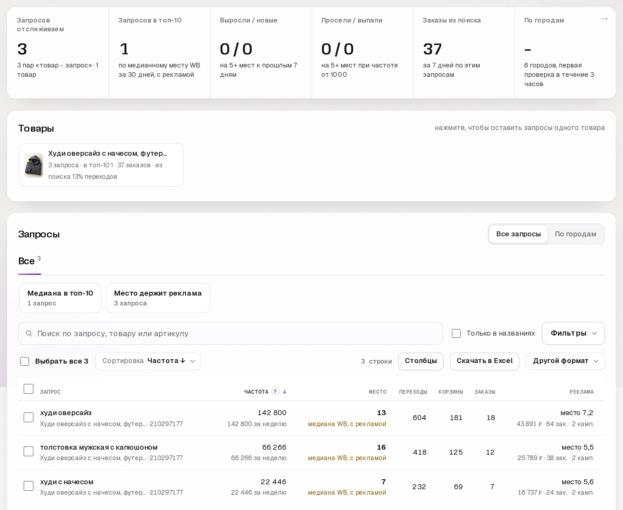Tick the Выбрать все 3 checkbox
Screen dimensions: 623x510
25,361
